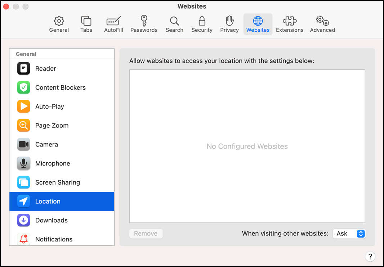Open the Privacy hand icon
384x267 pixels.
229,21
